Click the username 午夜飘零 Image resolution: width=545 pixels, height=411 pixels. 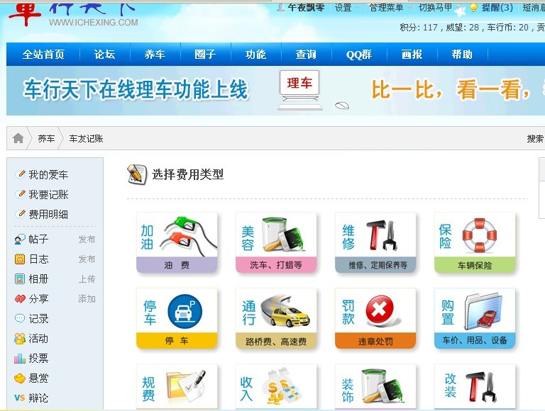306,7
